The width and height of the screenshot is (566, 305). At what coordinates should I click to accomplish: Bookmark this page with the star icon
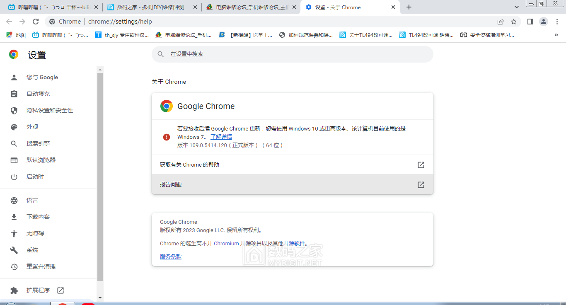514,22
